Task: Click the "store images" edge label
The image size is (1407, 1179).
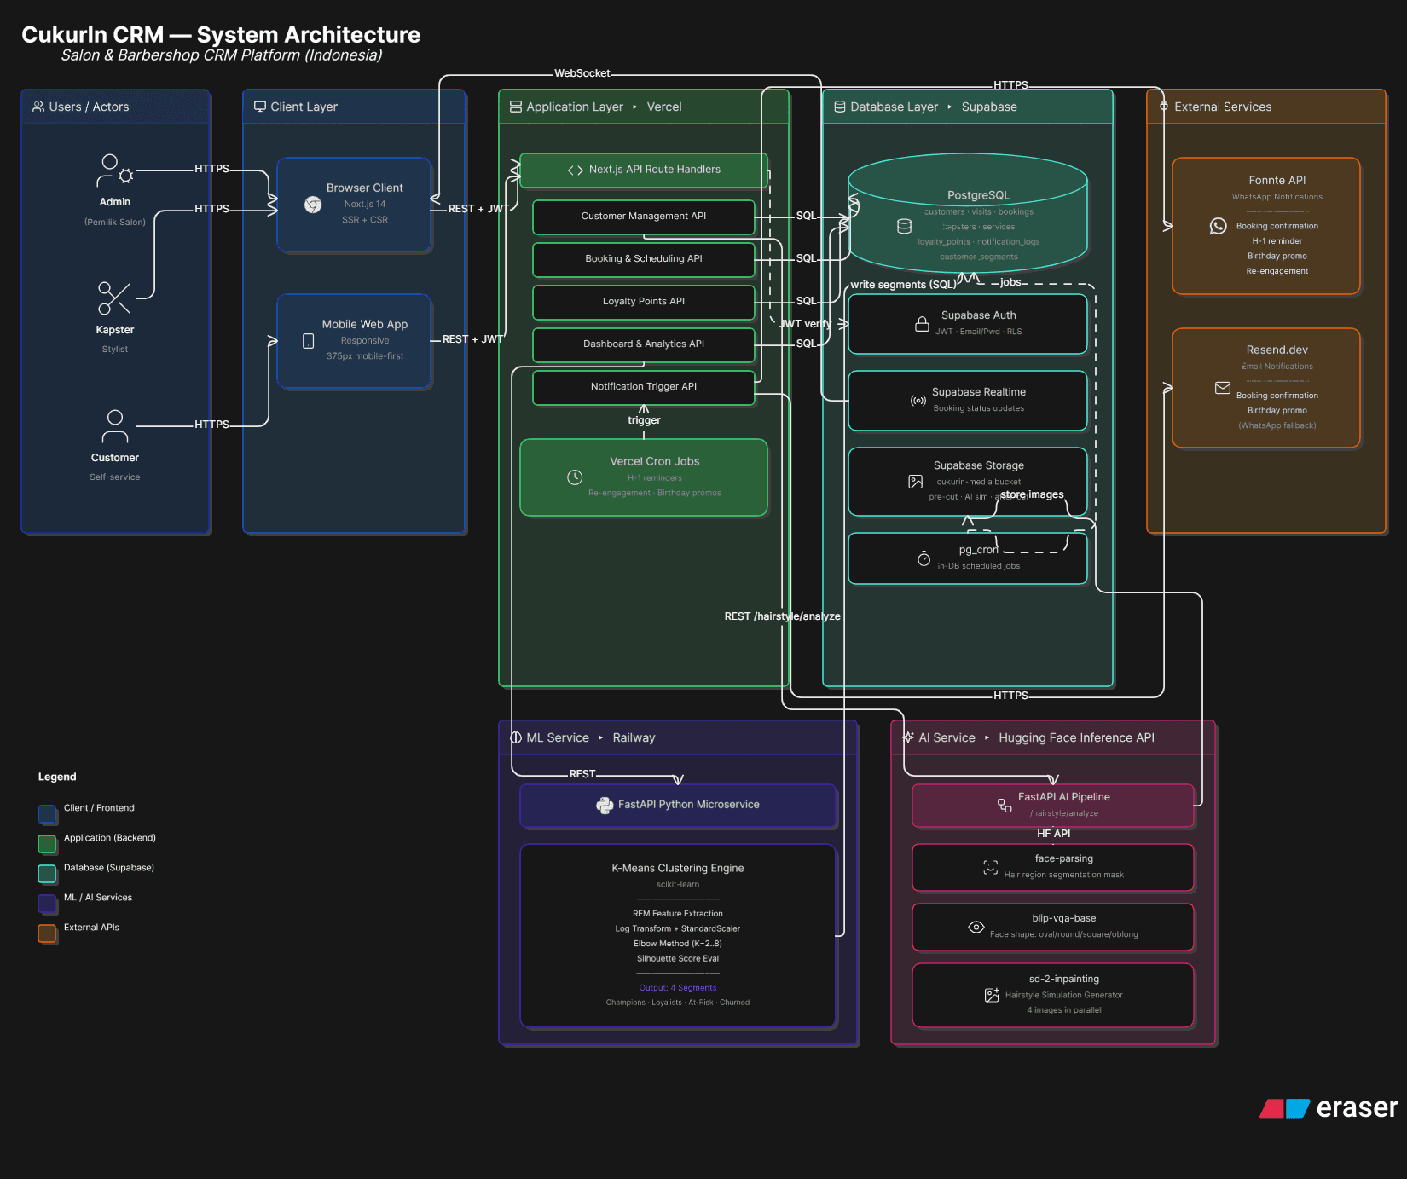Action: pyautogui.click(x=1032, y=494)
